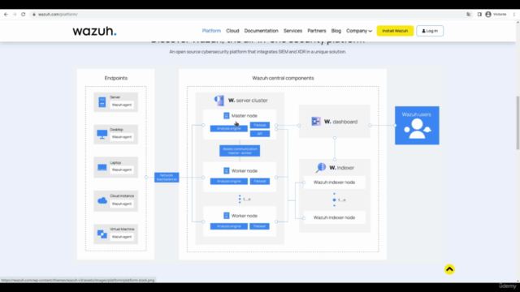
Task: Click the Wazuh server cluster icon
Action: [219, 101]
